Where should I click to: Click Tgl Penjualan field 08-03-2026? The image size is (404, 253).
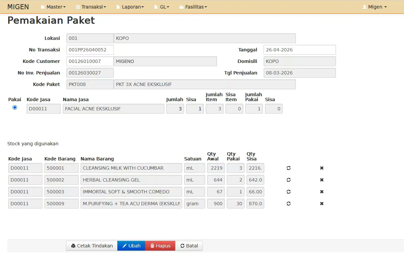(x=300, y=73)
